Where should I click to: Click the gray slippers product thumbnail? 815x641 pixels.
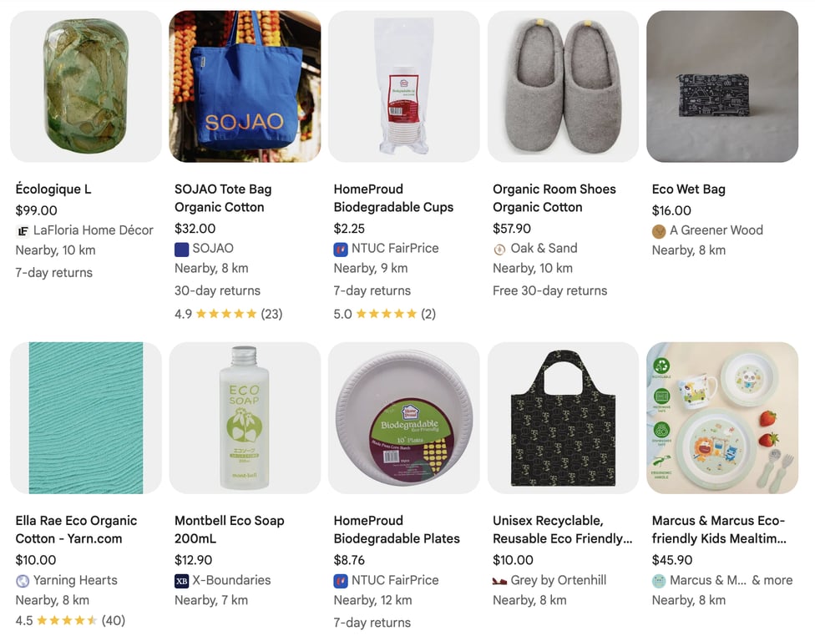coord(562,87)
